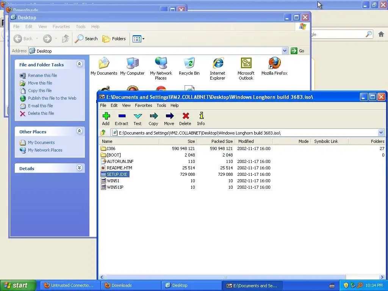Select the I386 folder
The width and height of the screenshot is (388, 291).
108,149
